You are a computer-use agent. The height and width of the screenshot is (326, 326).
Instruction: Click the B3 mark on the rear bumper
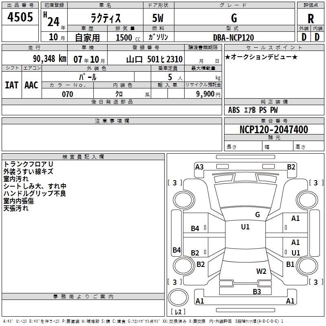tap(257, 292)
